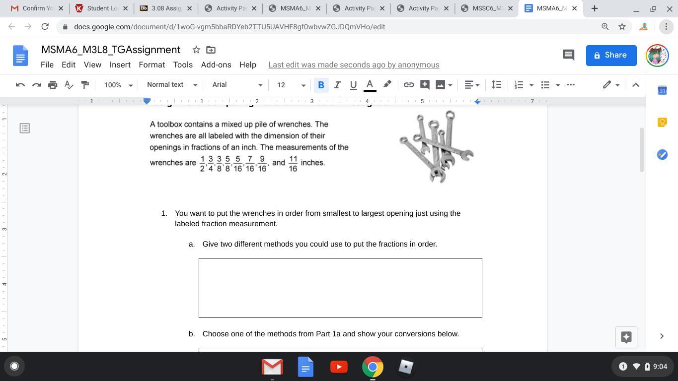Open the editing mode pencil dropdown
The width and height of the screenshot is (678, 381).
pyautogui.click(x=611, y=85)
